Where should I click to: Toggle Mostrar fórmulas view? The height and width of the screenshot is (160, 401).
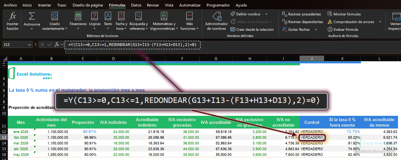tap(344, 14)
